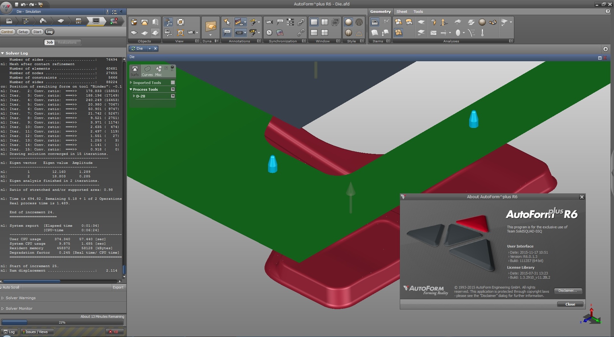
Task: Open the Disclaimer in the About dialog
Action: coord(568,291)
